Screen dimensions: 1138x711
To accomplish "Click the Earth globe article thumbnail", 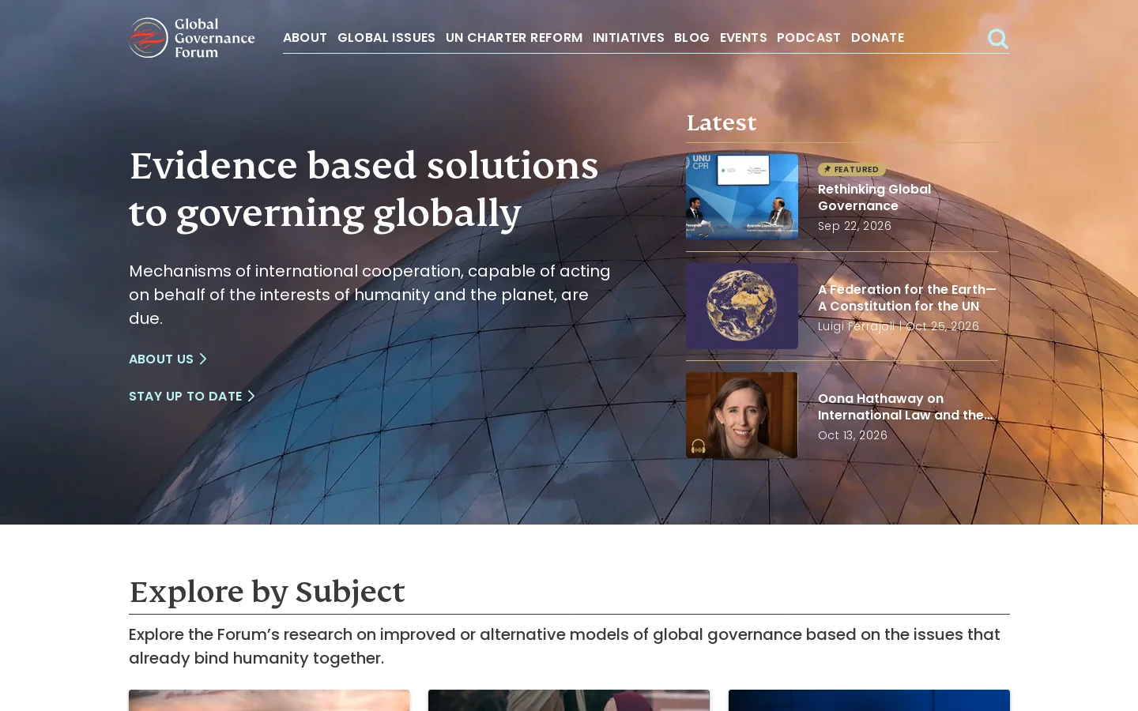I will pyautogui.click(x=742, y=306).
